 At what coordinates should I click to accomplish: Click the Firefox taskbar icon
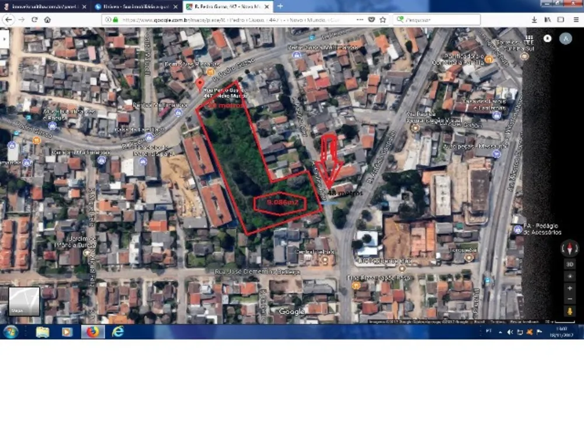tap(93, 332)
